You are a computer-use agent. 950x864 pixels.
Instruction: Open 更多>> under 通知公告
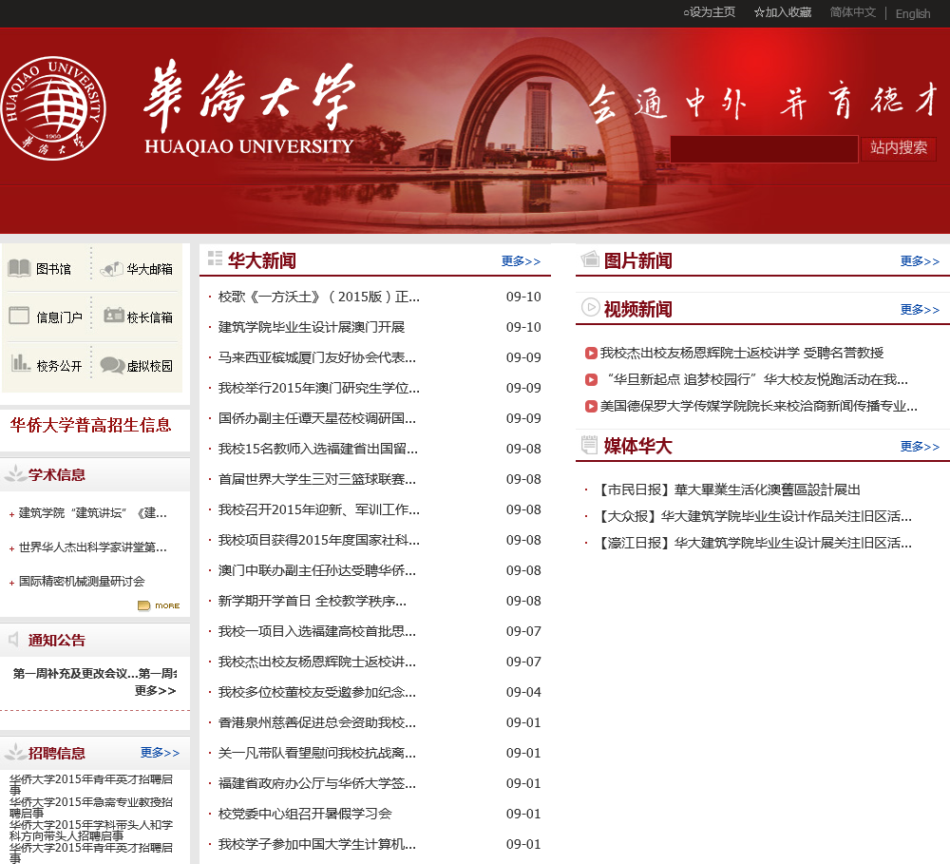(155, 691)
